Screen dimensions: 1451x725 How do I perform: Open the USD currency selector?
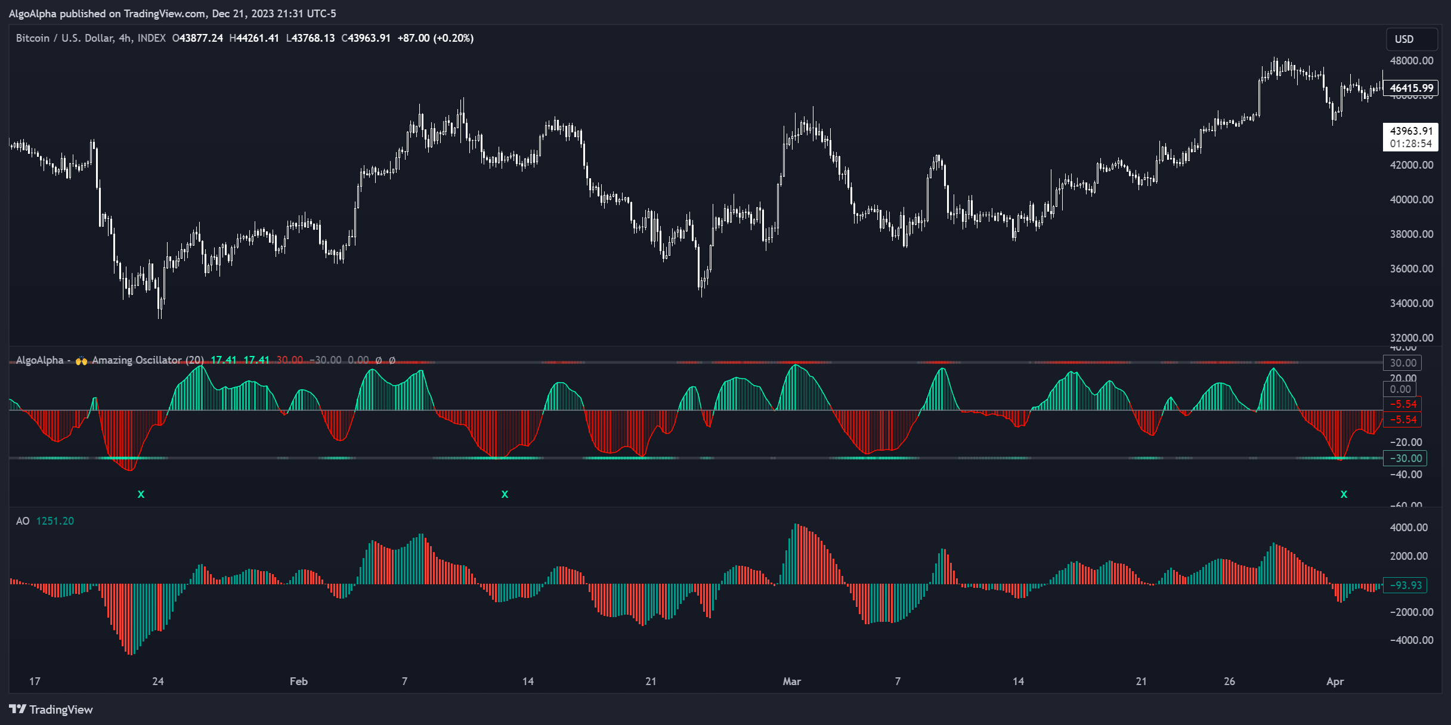pos(1411,39)
